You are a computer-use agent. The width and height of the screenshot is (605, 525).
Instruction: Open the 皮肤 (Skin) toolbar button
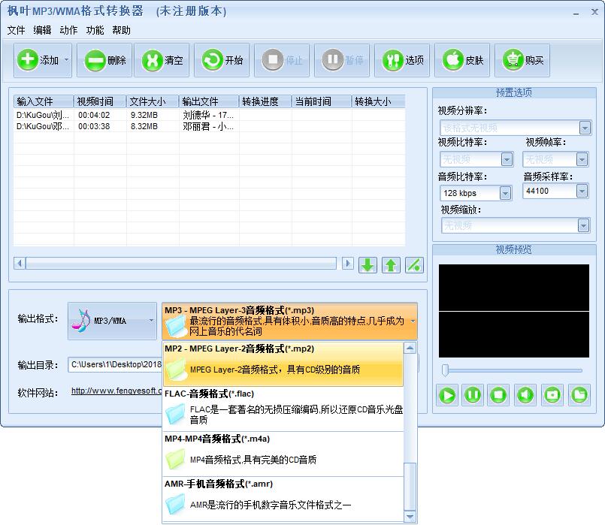(x=462, y=60)
